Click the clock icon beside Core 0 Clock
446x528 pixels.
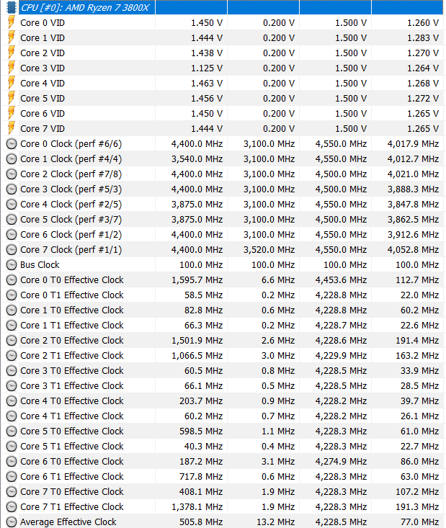click(12, 143)
